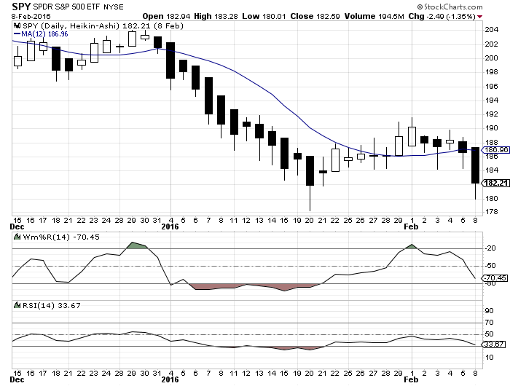Screen dimensions: 510x386
Task: Click the red down arrow beside Chg
Action: tap(484, 15)
